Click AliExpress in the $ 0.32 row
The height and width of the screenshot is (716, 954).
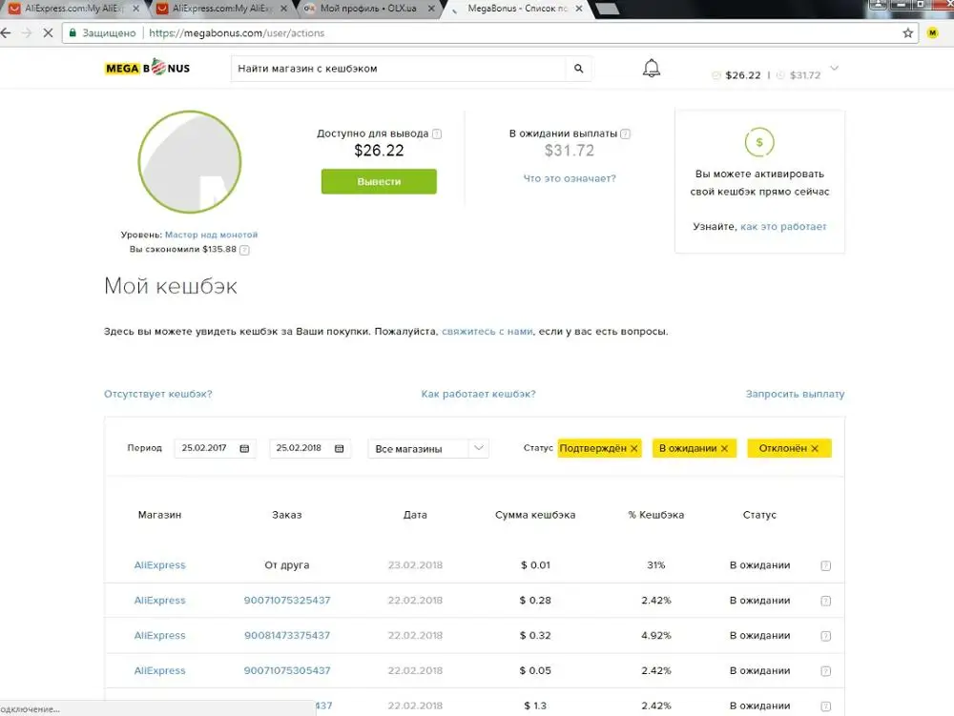click(159, 636)
